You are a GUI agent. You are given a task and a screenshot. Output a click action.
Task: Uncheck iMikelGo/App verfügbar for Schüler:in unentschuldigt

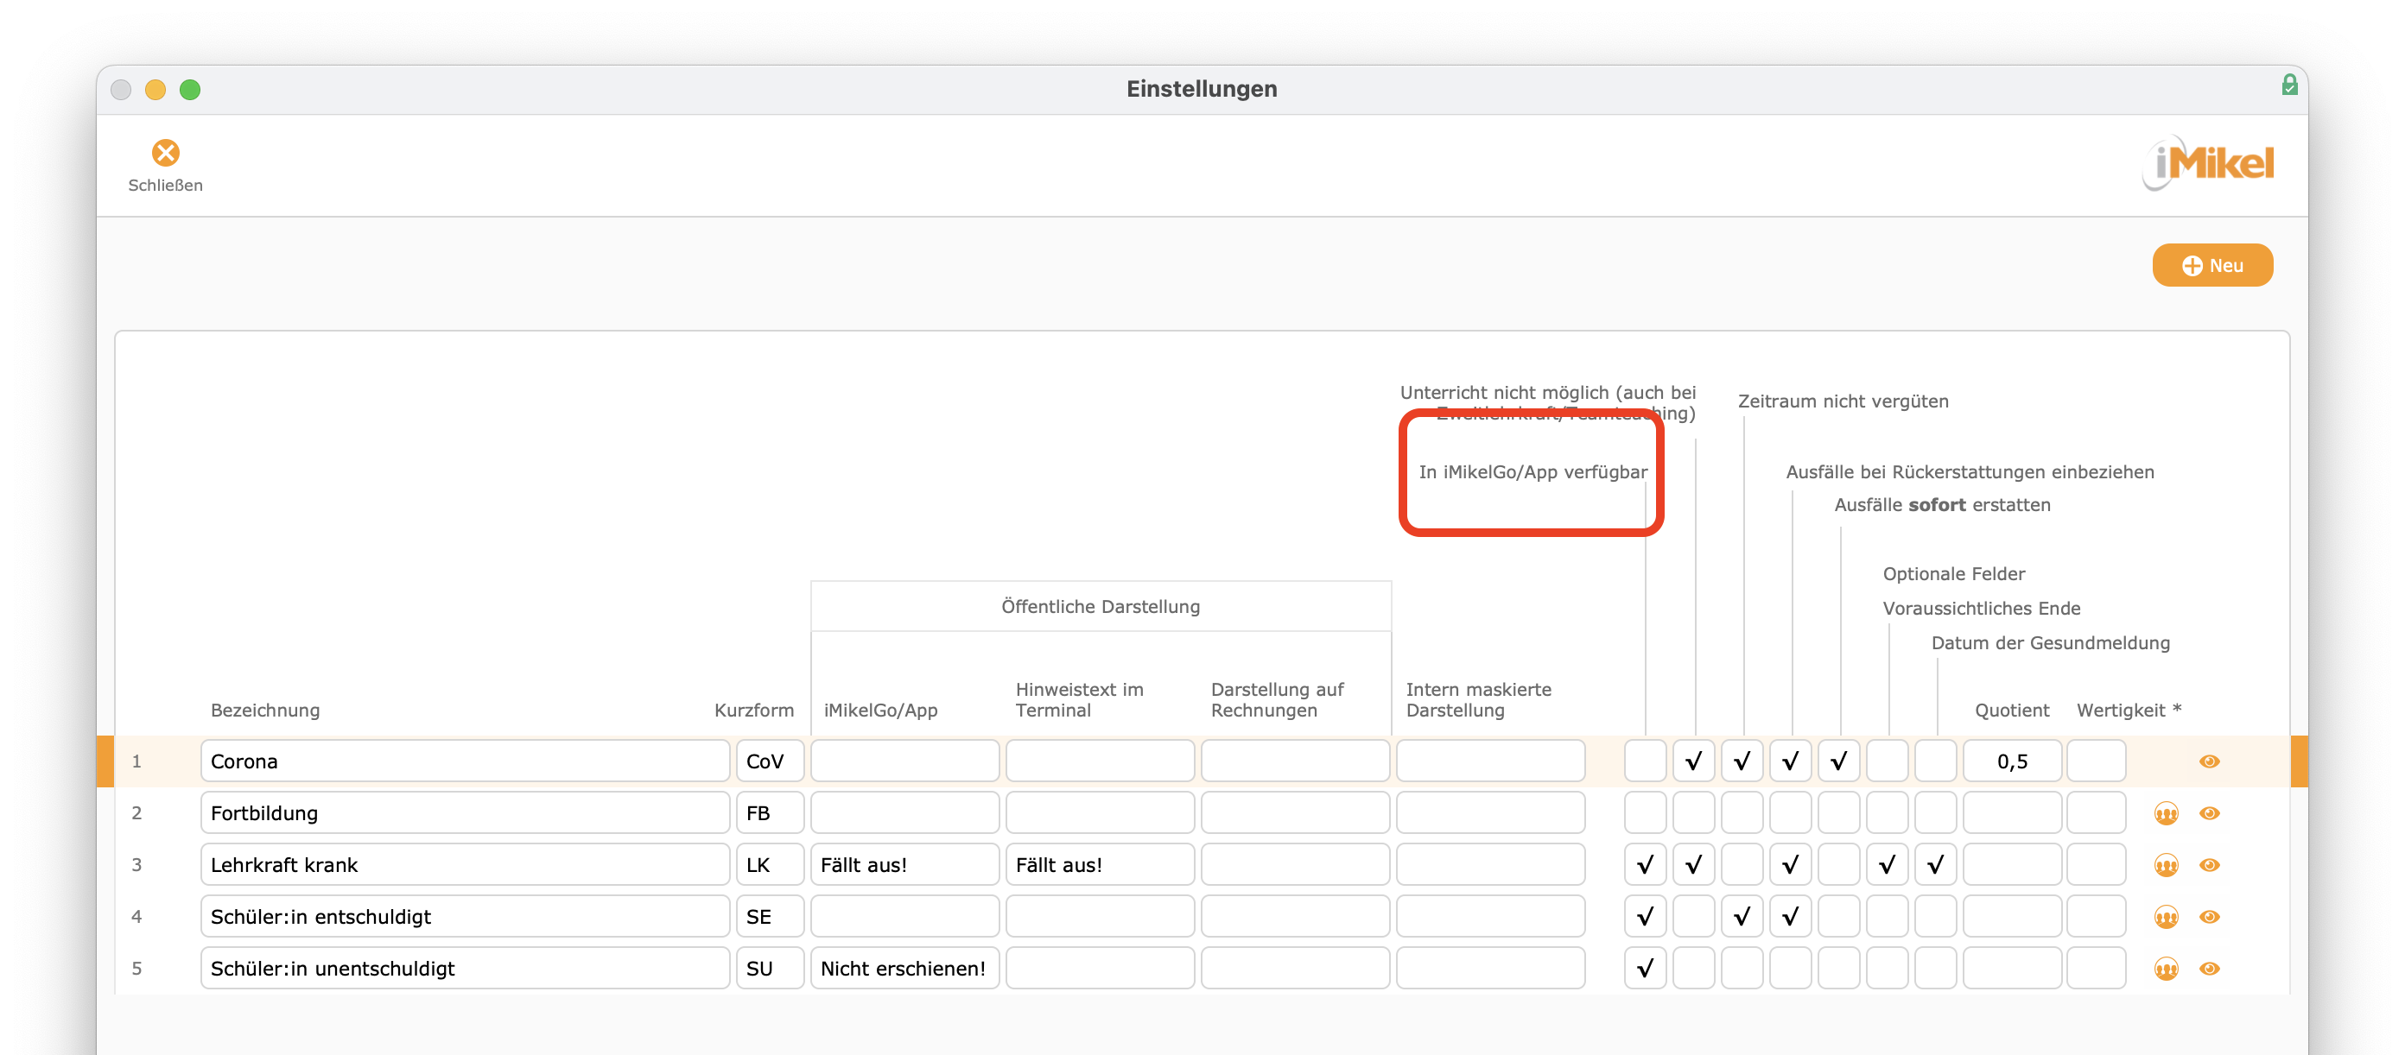tap(1644, 969)
